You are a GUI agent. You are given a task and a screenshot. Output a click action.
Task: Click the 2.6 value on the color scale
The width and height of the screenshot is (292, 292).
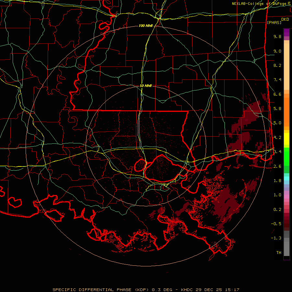point(277,166)
